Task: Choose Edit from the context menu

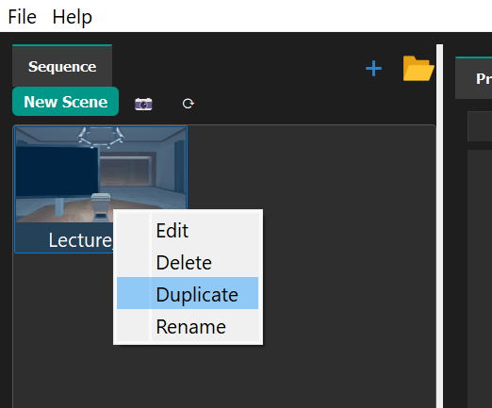Action: 188,230
